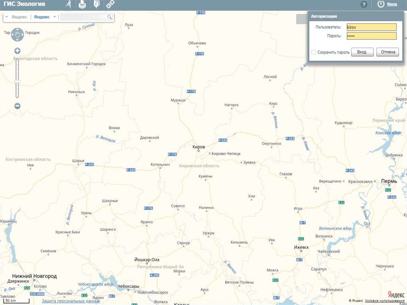Image resolution: width=407 pixels, height=305 pixels.
Task: Click the Вход link in top bar
Action: point(392,4)
